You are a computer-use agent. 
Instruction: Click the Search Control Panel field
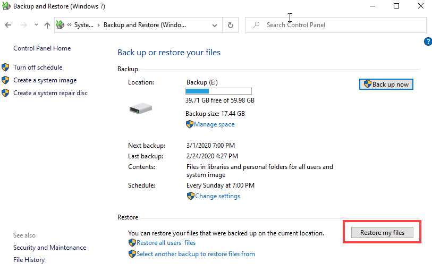coord(340,25)
